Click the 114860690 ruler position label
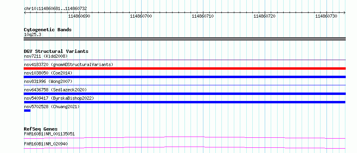 pyautogui.click(x=79, y=16)
